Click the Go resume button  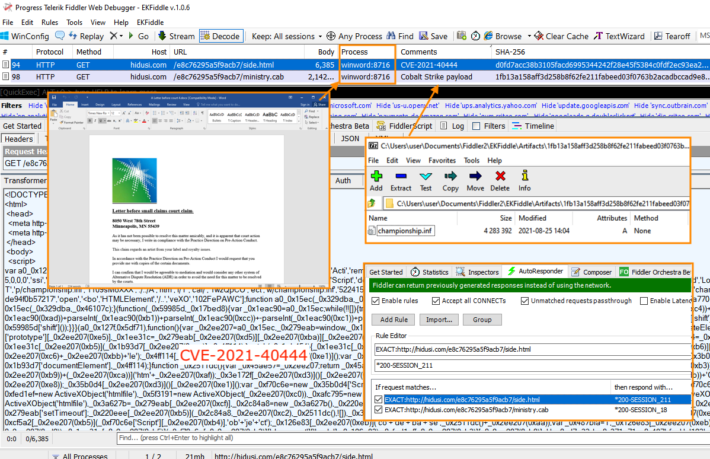139,36
